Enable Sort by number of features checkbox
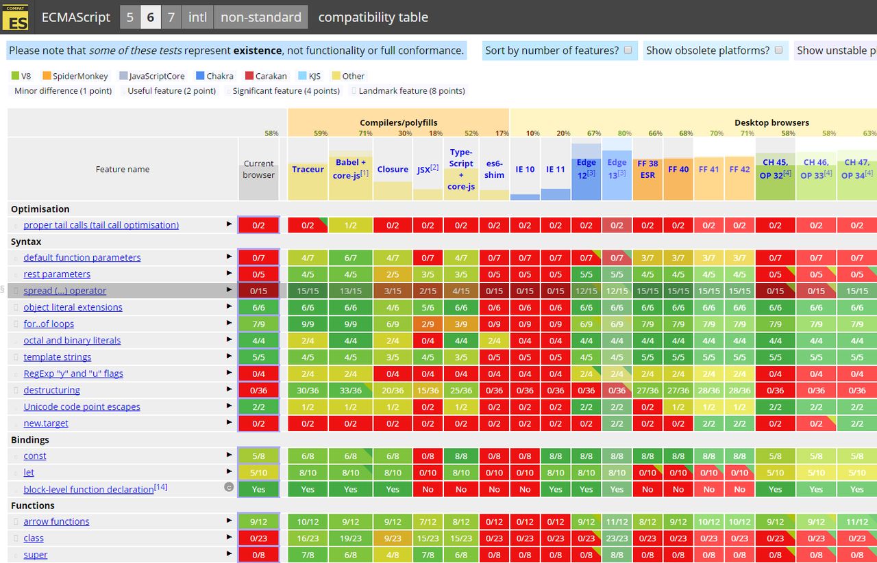The image size is (877, 563). point(628,50)
